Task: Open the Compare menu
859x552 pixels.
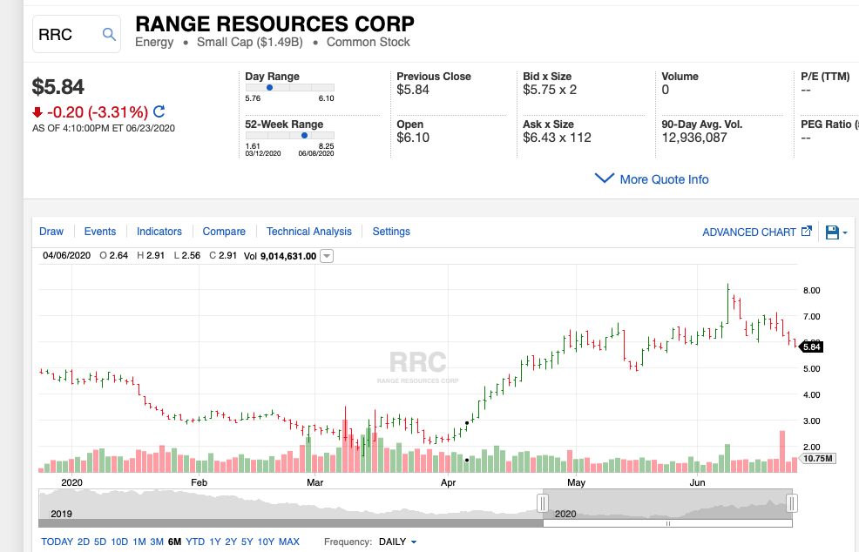Action: click(x=224, y=232)
